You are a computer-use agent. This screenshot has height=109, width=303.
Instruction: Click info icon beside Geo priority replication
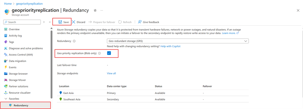pos(99,53)
